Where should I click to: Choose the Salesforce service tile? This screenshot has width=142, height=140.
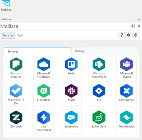[71, 121]
